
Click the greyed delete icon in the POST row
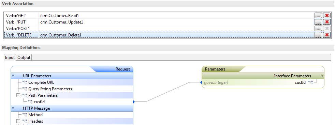pos(327,29)
